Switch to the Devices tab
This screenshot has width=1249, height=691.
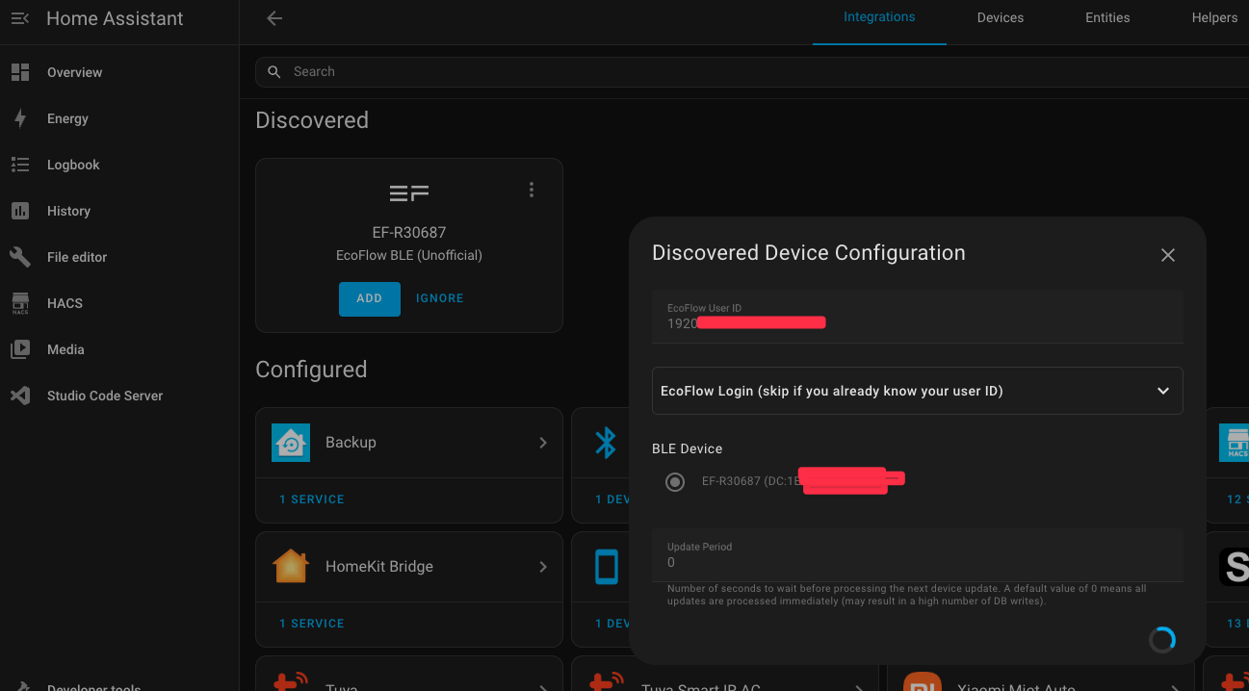[x=1000, y=18]
